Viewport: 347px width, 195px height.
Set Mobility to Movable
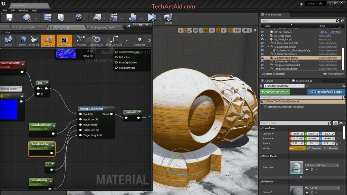331,148
